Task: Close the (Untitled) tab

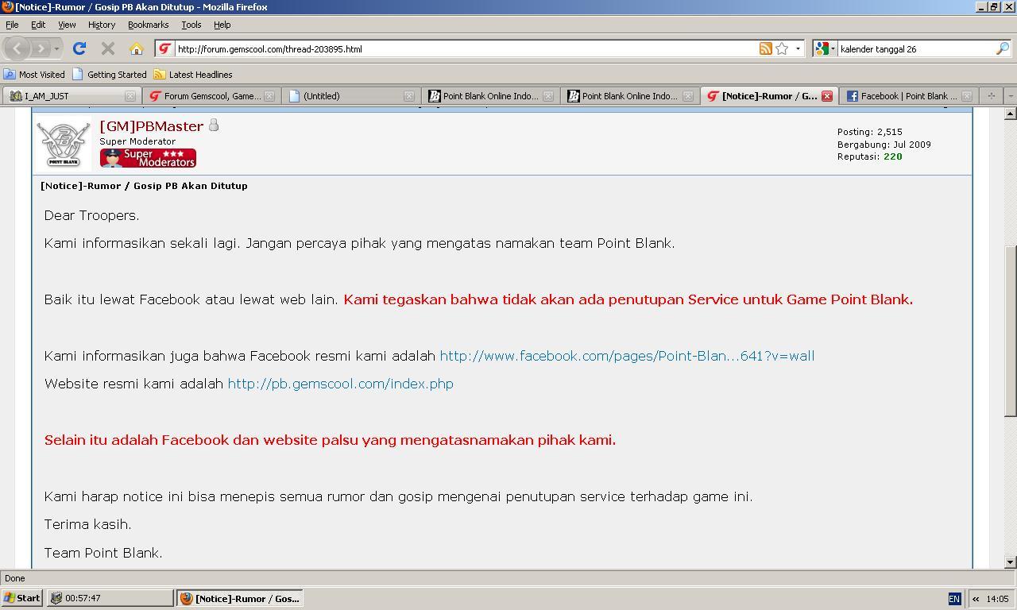Action: click(409, 96)
